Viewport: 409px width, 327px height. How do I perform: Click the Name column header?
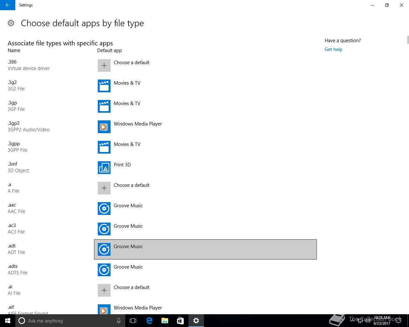[14, 50]
